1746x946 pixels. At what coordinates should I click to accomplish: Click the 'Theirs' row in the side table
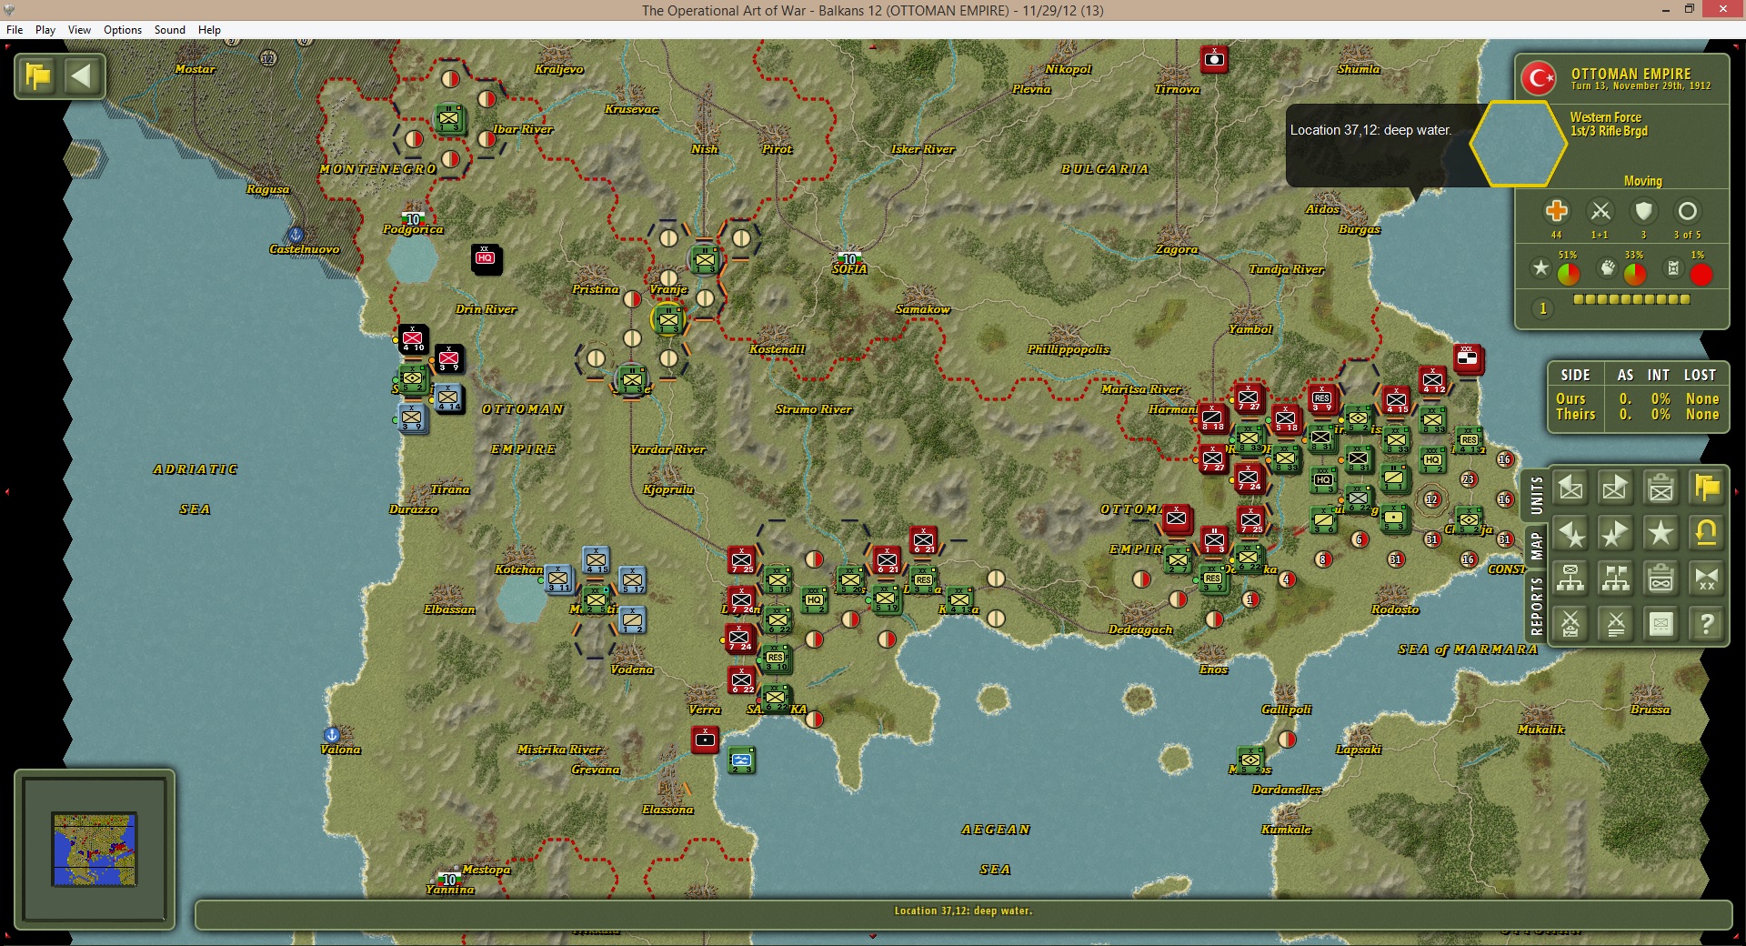point(1637,415)
